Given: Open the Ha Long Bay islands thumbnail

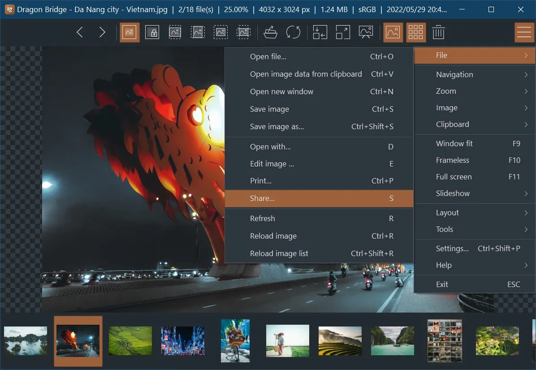Looking at the screenshot, I should pos(26,340).
